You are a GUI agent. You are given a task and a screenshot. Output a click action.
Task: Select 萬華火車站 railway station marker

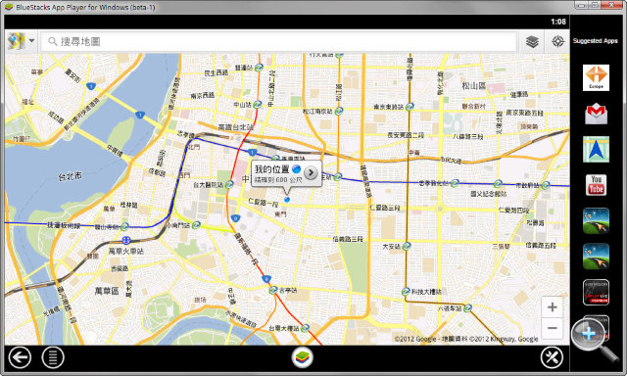click(x=126, y=240)
